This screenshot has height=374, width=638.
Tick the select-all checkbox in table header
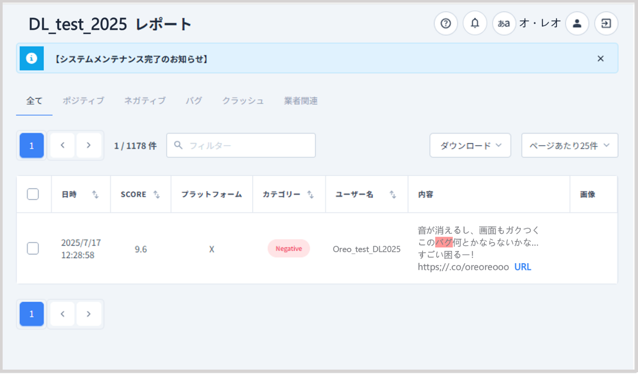pos(33,194)
